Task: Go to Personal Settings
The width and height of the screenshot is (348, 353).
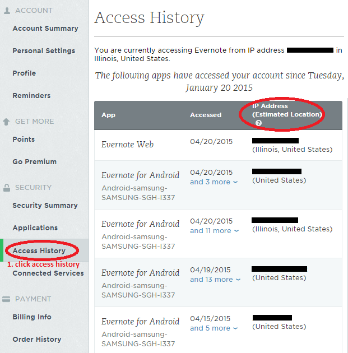Action: [x=44, y=51]
